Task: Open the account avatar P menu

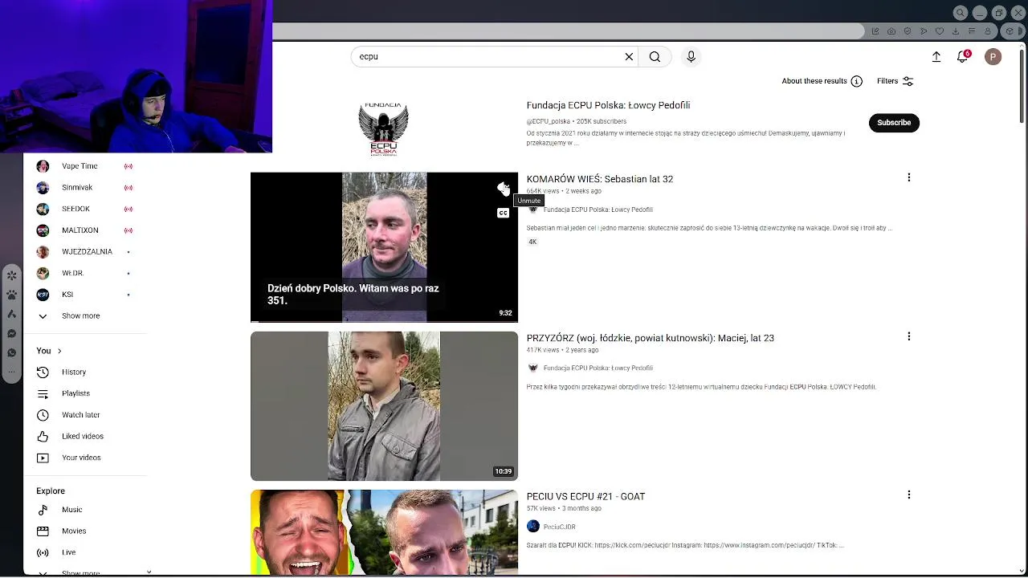Action: (x=993, y=56)
